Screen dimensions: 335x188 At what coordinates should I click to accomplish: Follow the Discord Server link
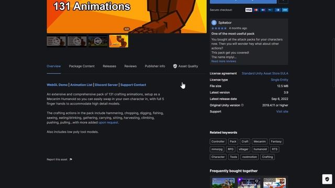(106, 85)
